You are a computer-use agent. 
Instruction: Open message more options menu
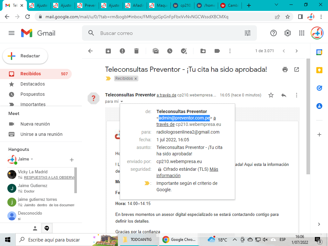point(296,95)
